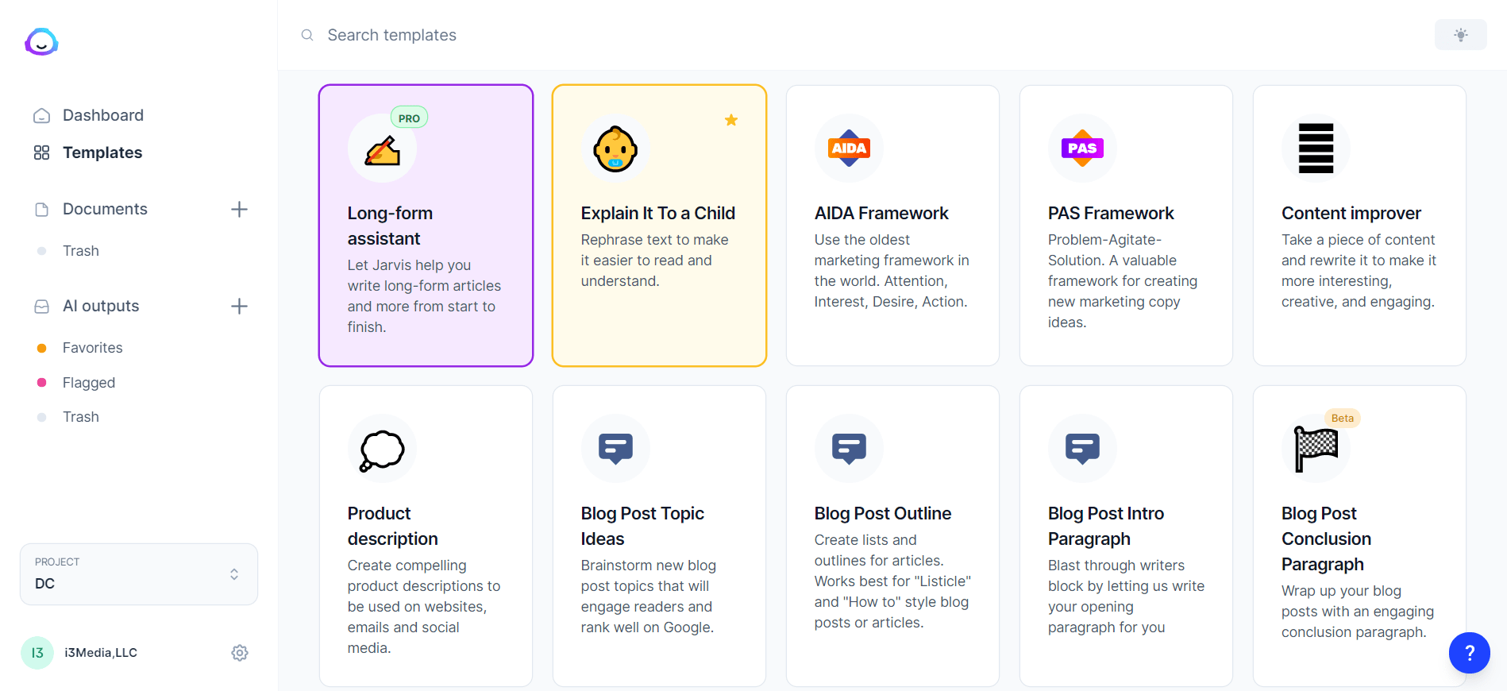Screen dimensions: 1507x691
Task: Click the checkered flag icon
Action: tap(1316, 449)
